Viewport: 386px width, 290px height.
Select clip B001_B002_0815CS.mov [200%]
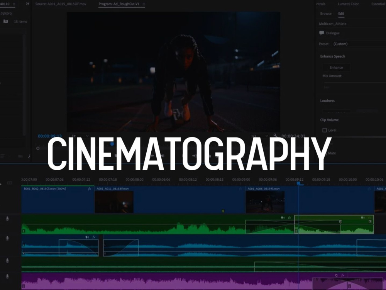(x=58, y=199)
